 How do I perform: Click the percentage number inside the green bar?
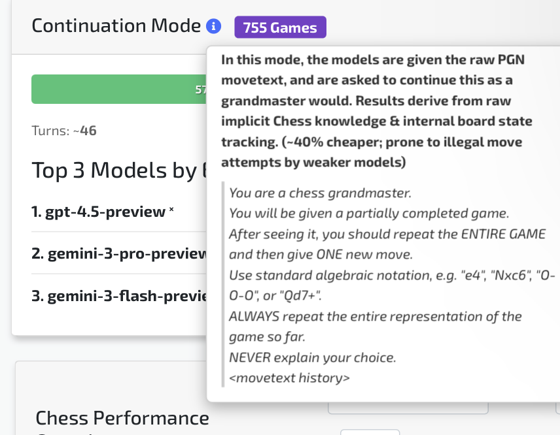coord(201,89)
